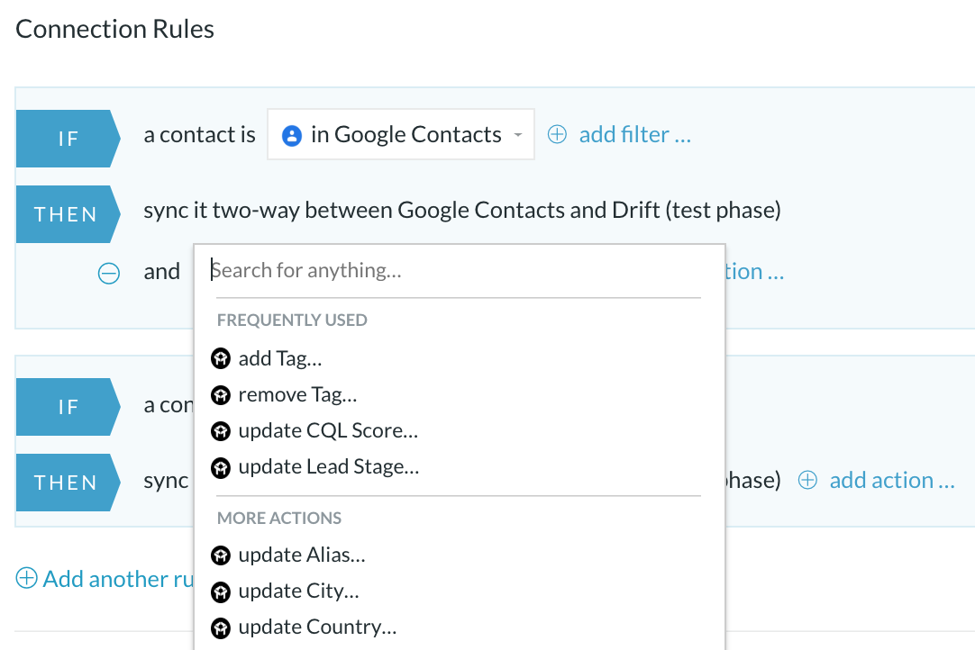Click the first rule's THEN label

coord(68,213)
